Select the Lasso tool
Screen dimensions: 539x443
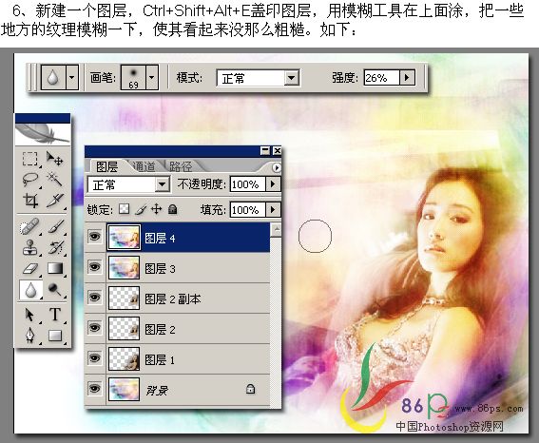[x=29, y=179]
